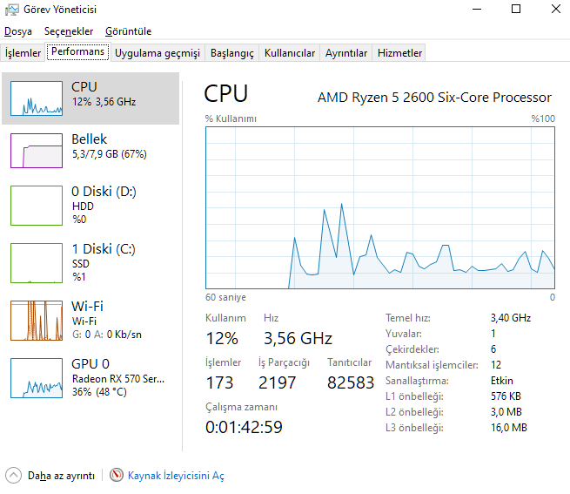Click the main CPU usage graph
570x494 pixels.
[380, 207]
